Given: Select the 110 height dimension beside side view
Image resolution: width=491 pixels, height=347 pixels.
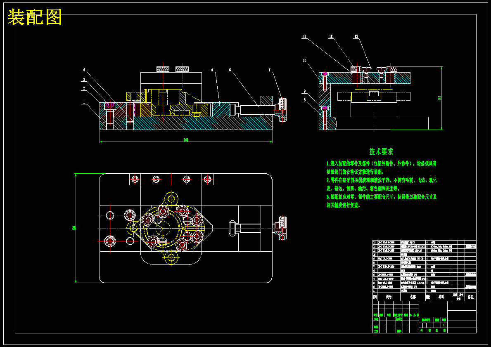Looking at the screenshot, I should tap(440, 98).
